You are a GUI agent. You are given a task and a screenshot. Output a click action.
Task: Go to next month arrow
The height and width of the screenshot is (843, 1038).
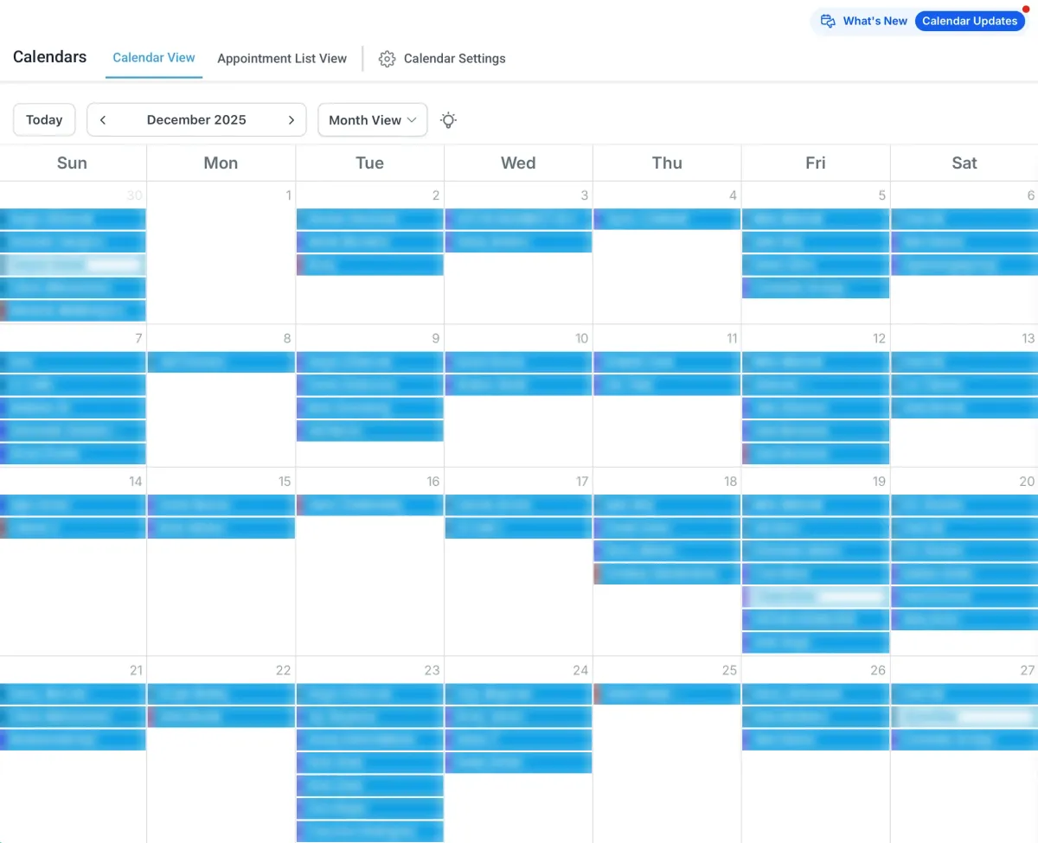point(292,120)
